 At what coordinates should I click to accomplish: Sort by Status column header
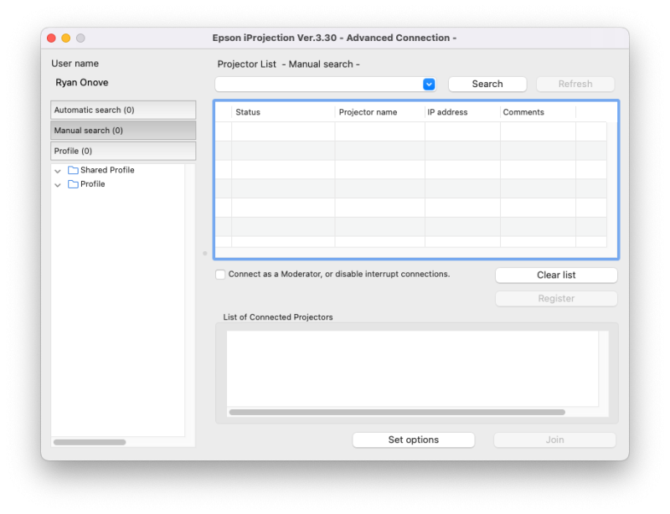pyautogui.click(x=282, y=112)
